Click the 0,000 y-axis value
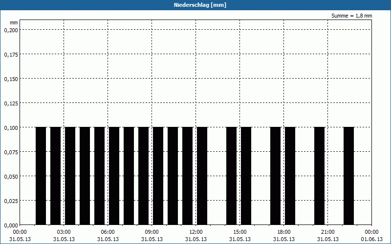The height and width of the screenshot is (244, 391). click(x=11, y=225)
